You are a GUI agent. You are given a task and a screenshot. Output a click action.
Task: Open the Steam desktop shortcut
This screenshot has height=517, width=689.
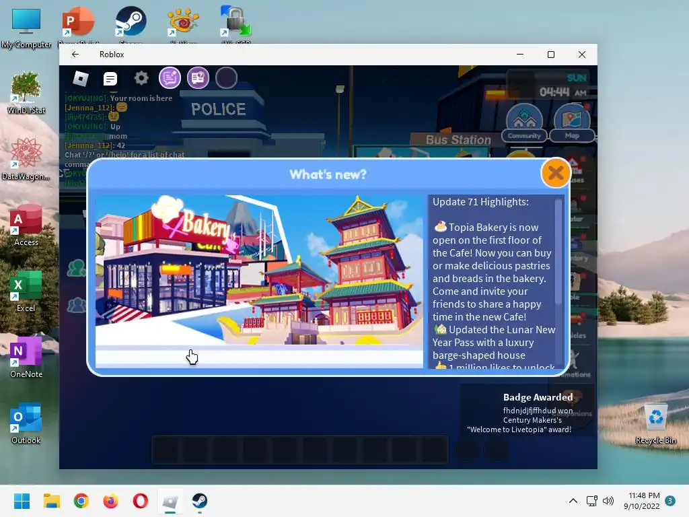(131, 26)
